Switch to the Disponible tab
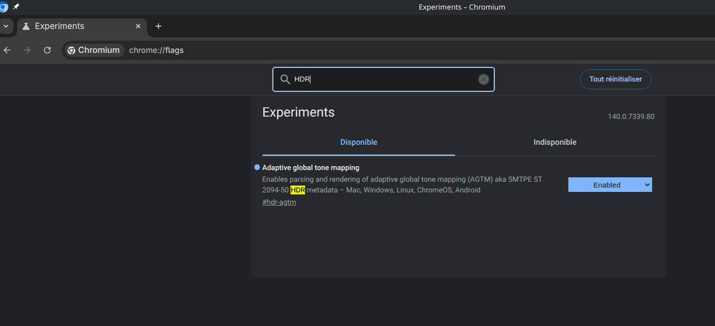Viewport: 715px width, 326px height. click(x=359, y=142)
